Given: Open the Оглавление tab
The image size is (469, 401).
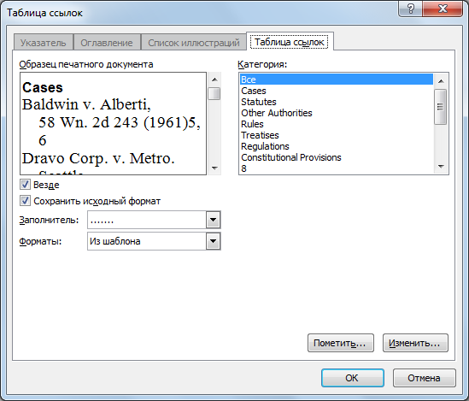Looking at the screenshot, I should click(x=107, y=43).
